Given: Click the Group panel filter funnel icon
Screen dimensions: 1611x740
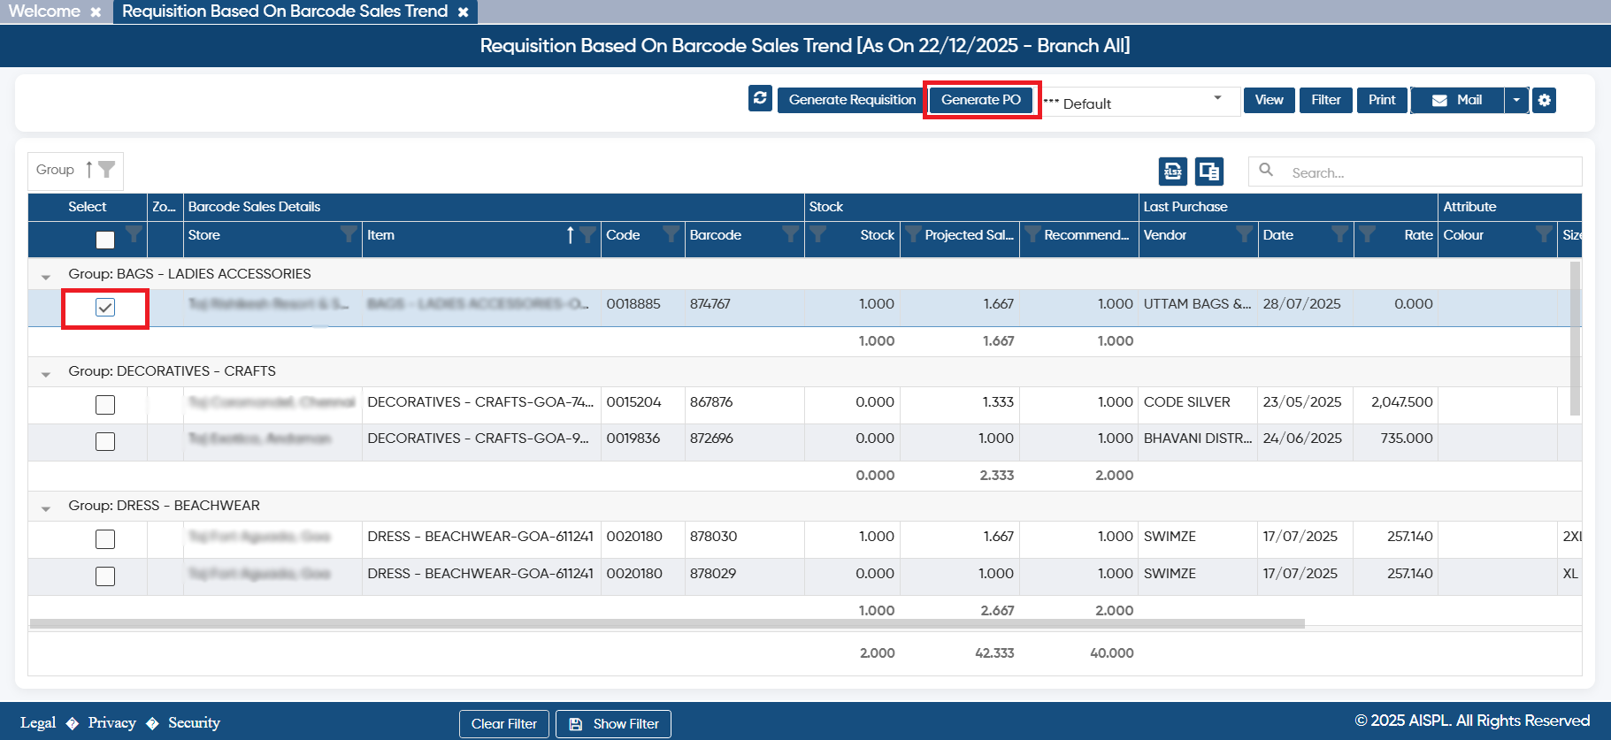Looking at the screenshot, I should pyautogui.click(x=107, y=170).
